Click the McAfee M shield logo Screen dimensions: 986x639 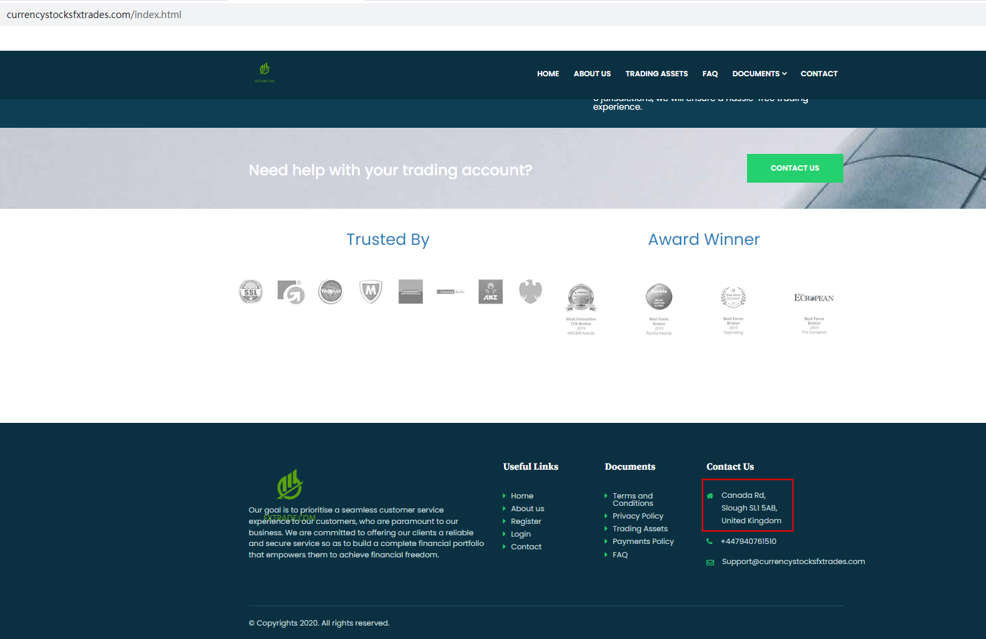tap(371, 292)
